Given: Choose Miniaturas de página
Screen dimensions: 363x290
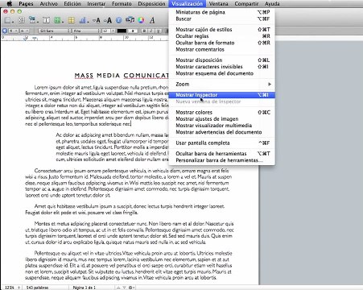Looking at the screenshot, I should (x=221, y=12).
